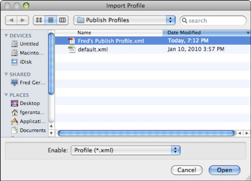Viewport: 251px width, 181px height.
Task: Select the Fred Ger... shared computer icon
Action: pyautogui.click(x=15, y=83)
